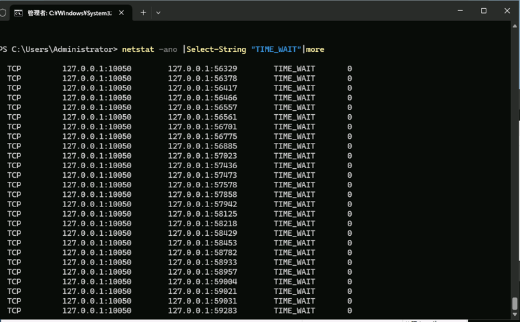Select the 管理者: C:\Windows\System32 tab
Image resolution: width=520 pixels, height=322 pixels.
[x=68, y=13]
